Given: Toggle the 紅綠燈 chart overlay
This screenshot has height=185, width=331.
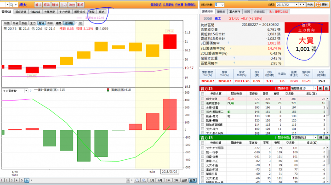Looking at the screenshot, I should 69,23.
